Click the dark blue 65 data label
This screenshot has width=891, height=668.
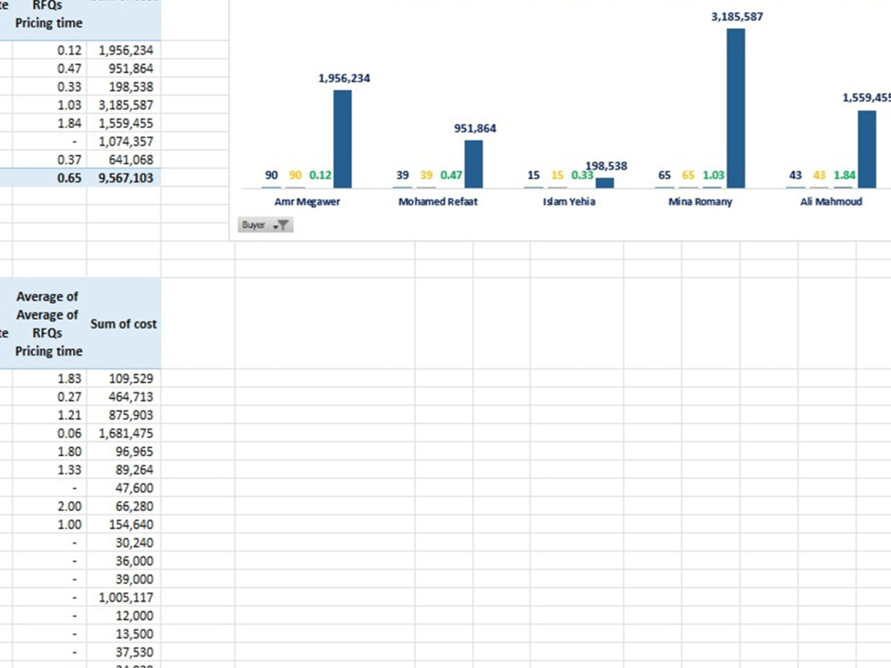coord(665,175)
